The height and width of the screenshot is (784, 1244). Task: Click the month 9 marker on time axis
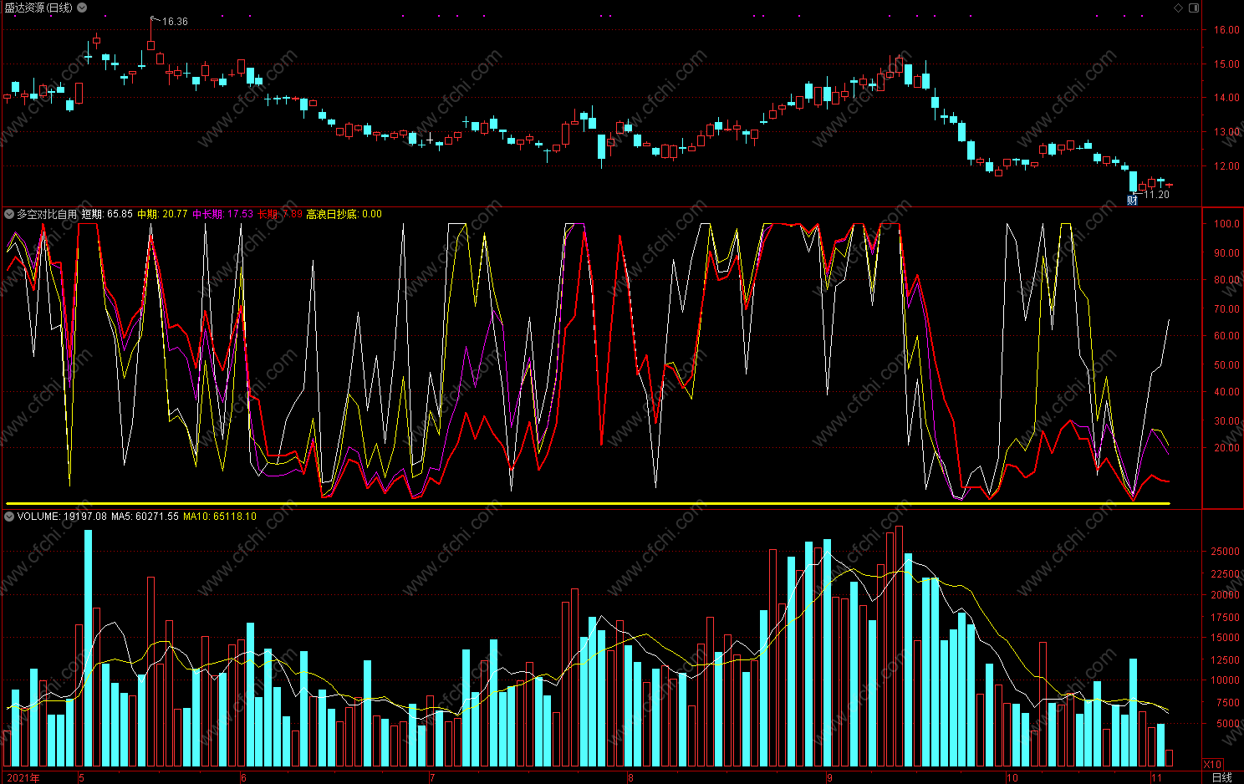829,777
